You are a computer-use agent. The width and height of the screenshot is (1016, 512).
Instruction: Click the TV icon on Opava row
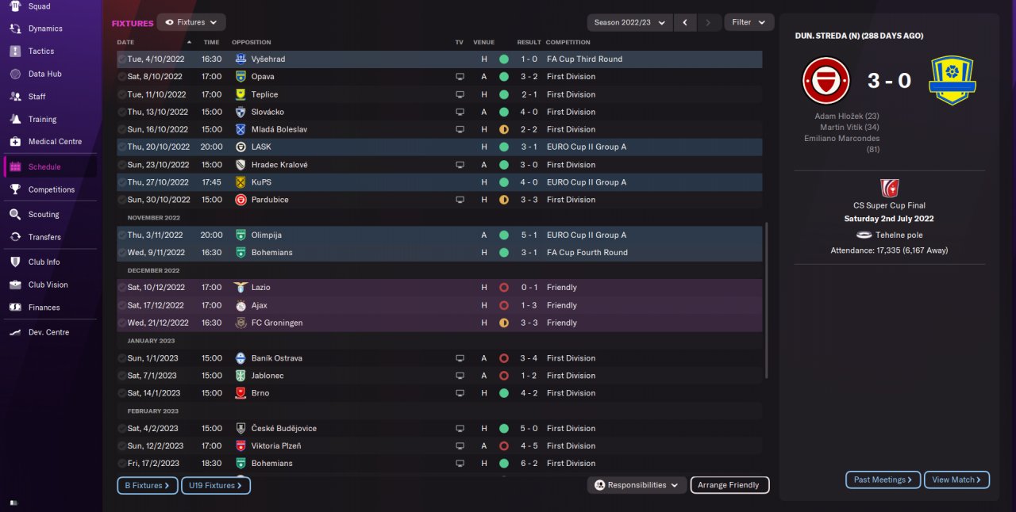point(460,77)
